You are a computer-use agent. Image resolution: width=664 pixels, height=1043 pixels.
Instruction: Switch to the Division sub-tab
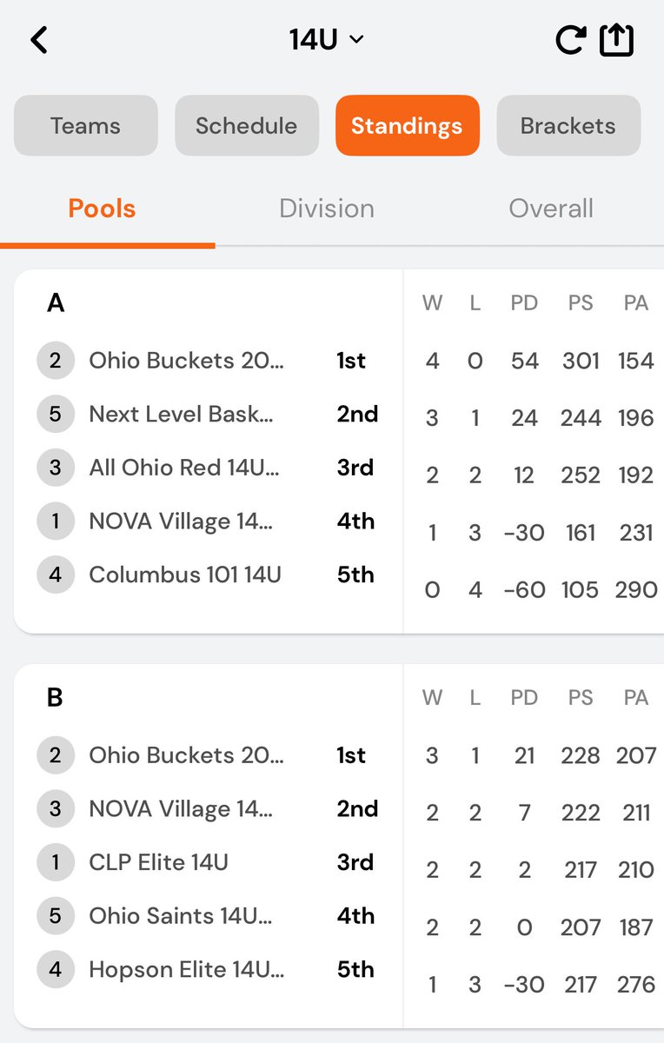327,209
